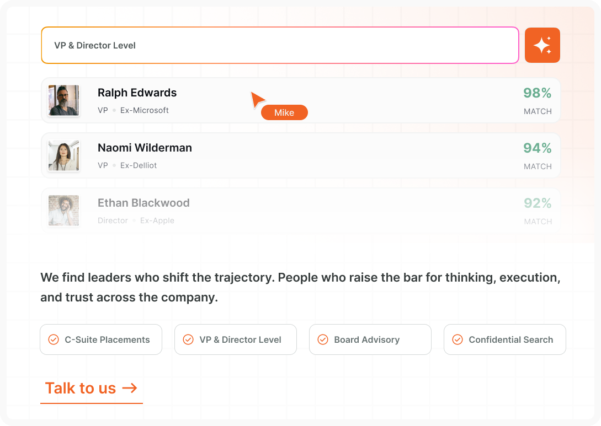Select the Ethan Blackwood candidate name

(x=143, y=203)
